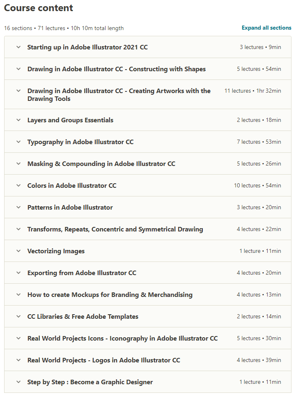Expand Masking & Compounding section chevron
Image resolution: width=296 pixels, height=397 pixels.
click(x=18, y=163)
